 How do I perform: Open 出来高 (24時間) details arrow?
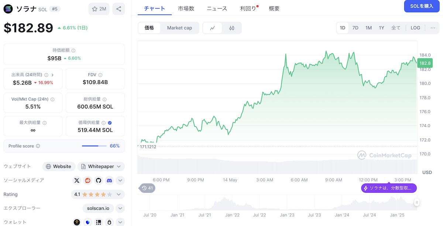(x=52, y=75)
